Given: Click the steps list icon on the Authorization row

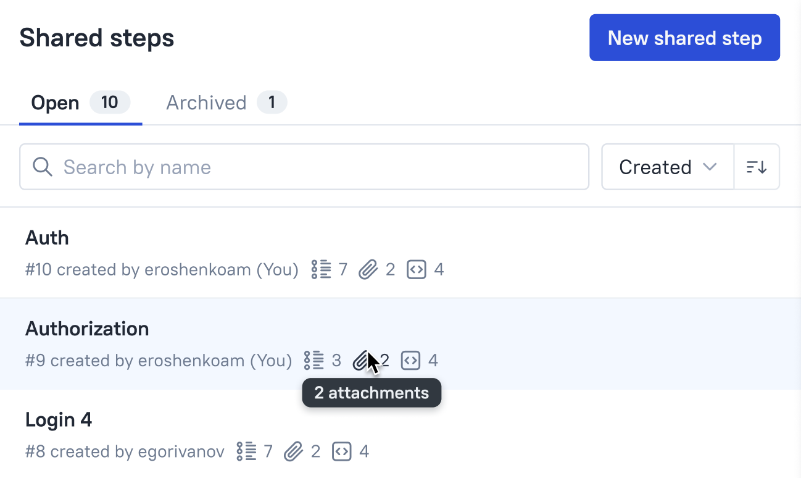Looking at the screenshot, I should 313,360.
